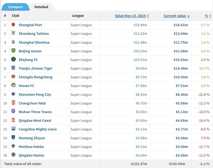213x168 pixels.
Task: Click the Shanghai Port club crest icon
Action: [13, 25]
